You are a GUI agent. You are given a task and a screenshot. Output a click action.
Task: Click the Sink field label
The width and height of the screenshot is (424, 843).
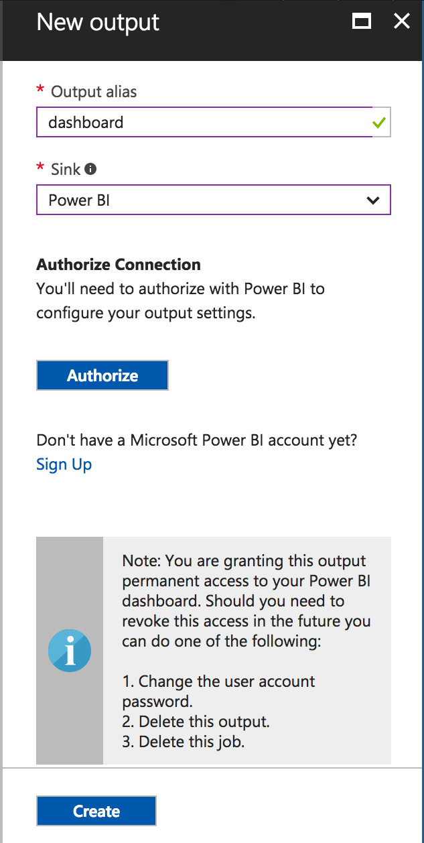coord(66,169)
